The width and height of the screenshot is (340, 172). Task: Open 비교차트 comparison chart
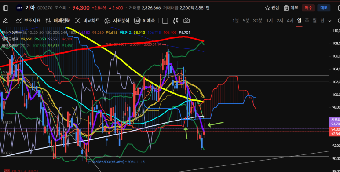click(x=88, y=21)
